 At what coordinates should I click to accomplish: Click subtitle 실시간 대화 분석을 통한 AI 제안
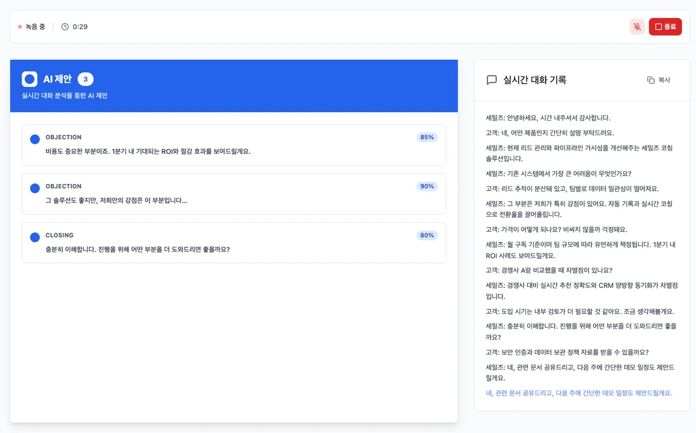tap(64, 96)
